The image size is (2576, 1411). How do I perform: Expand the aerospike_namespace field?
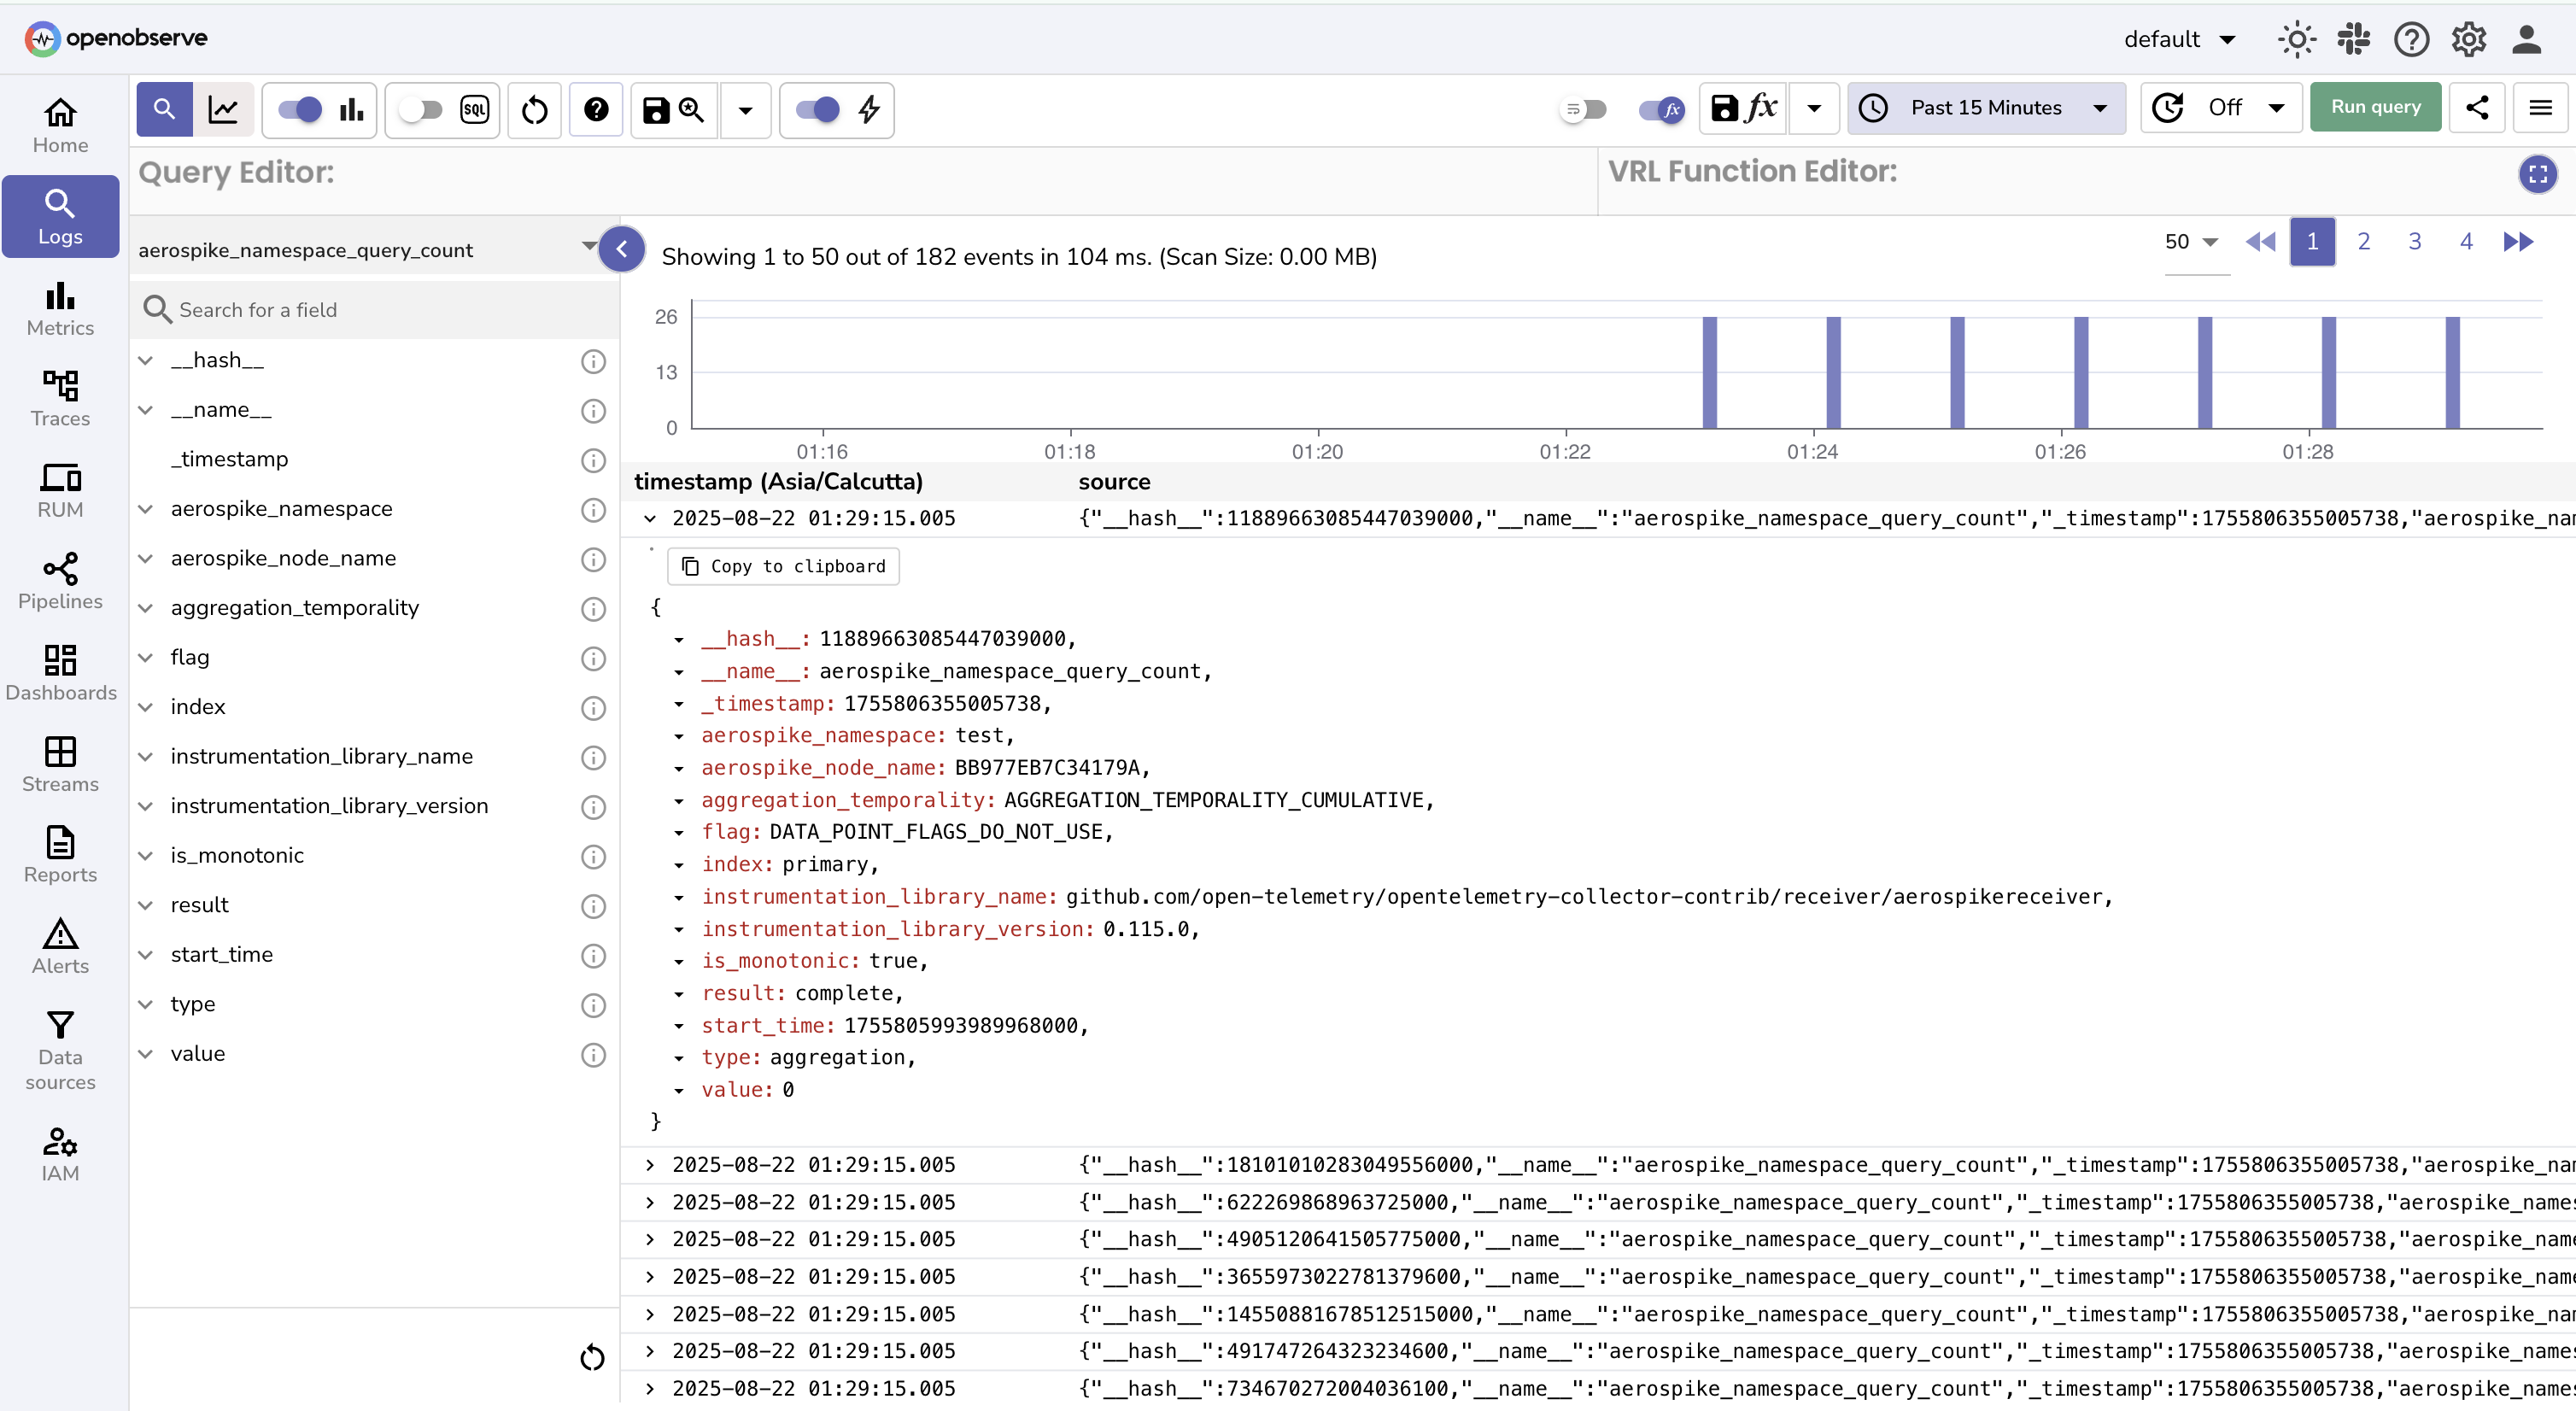[x=147, y=508]
